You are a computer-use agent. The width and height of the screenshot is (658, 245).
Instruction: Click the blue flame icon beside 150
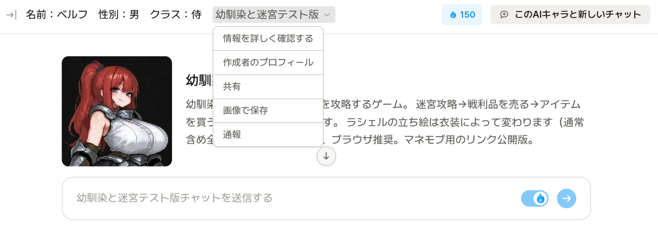(x=453, y=15)
